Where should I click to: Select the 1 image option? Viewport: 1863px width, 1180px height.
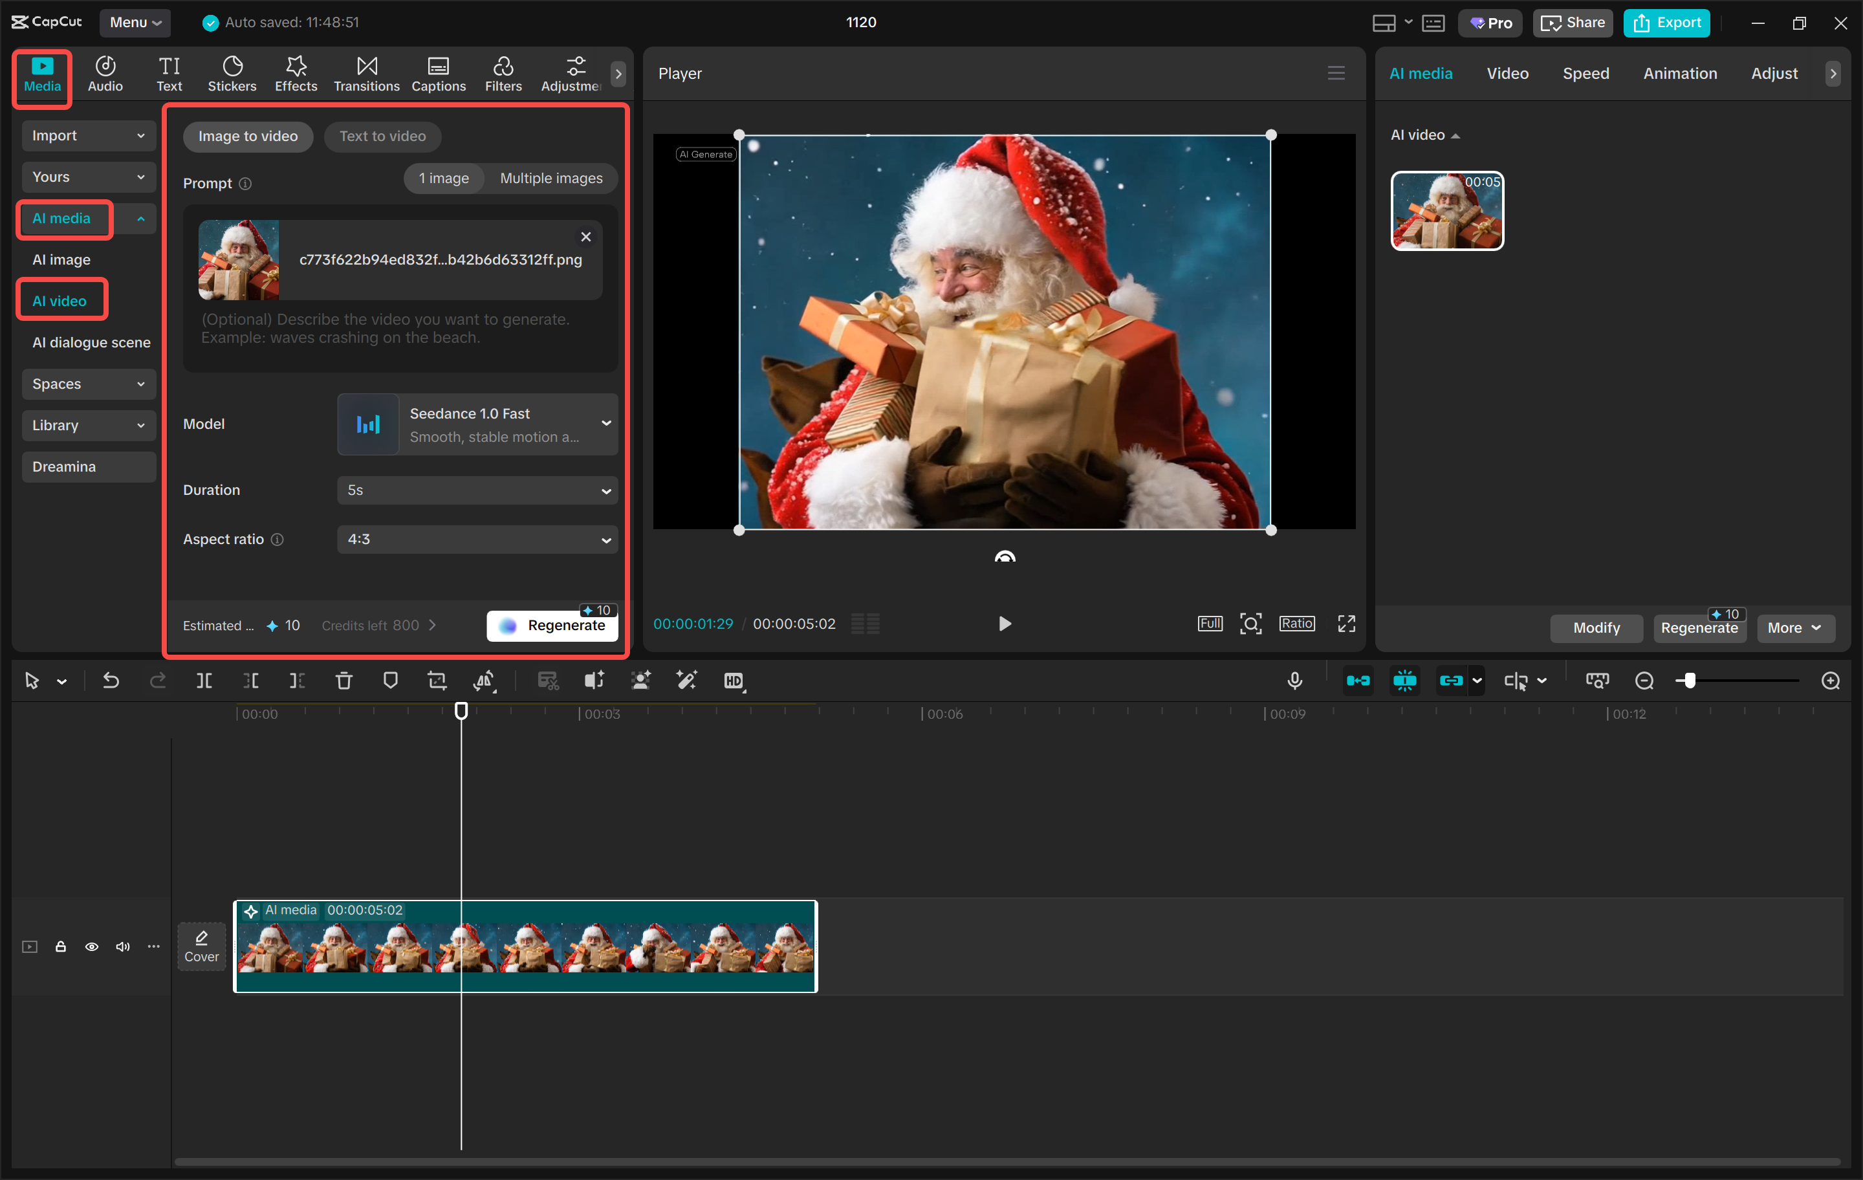[444, 179]
